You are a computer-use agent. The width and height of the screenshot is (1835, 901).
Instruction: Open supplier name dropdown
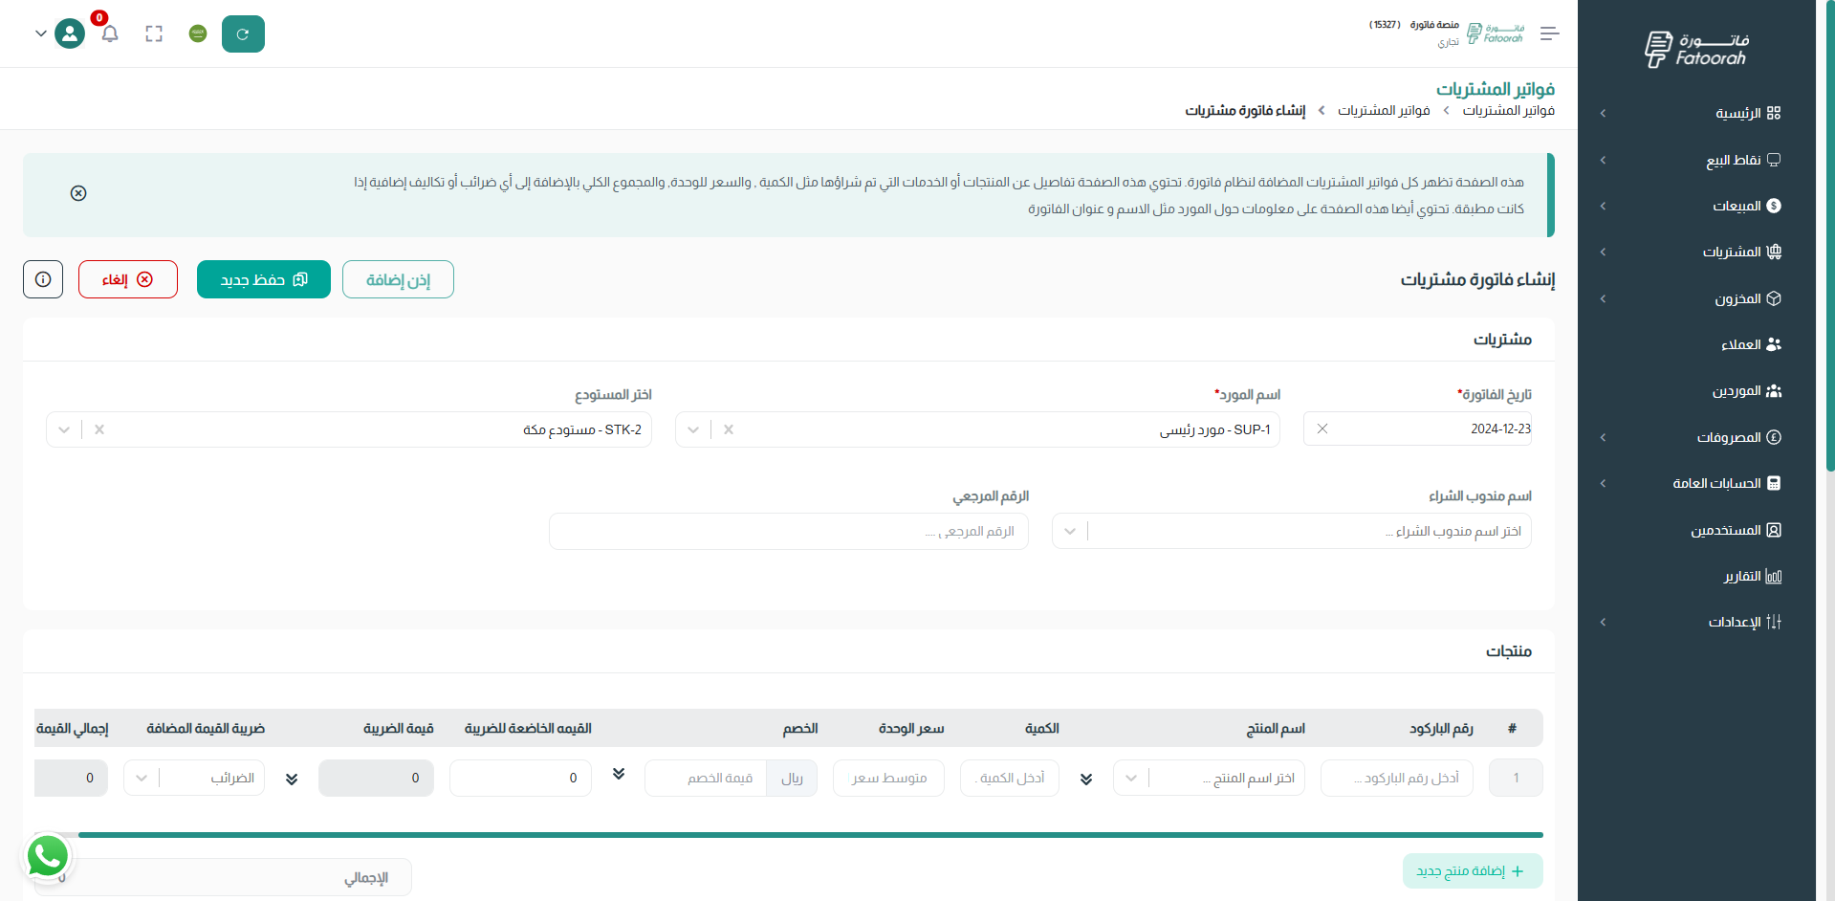(x=693, y=429)
